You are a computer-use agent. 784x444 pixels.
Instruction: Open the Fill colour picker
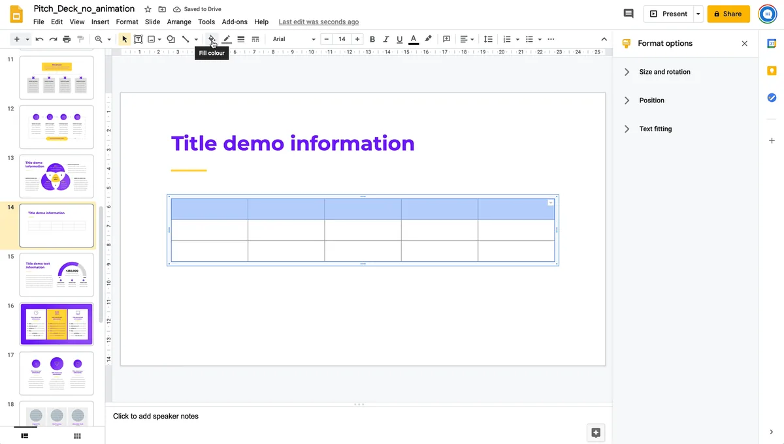(212, 39)
